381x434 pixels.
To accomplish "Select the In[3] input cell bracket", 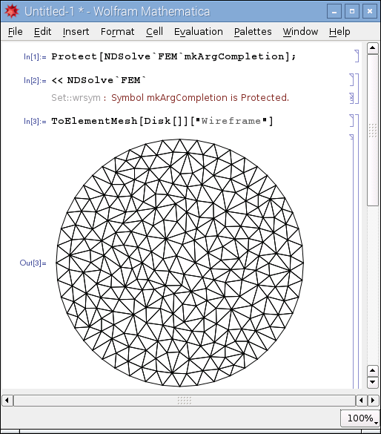I will (x=351, y=121).
